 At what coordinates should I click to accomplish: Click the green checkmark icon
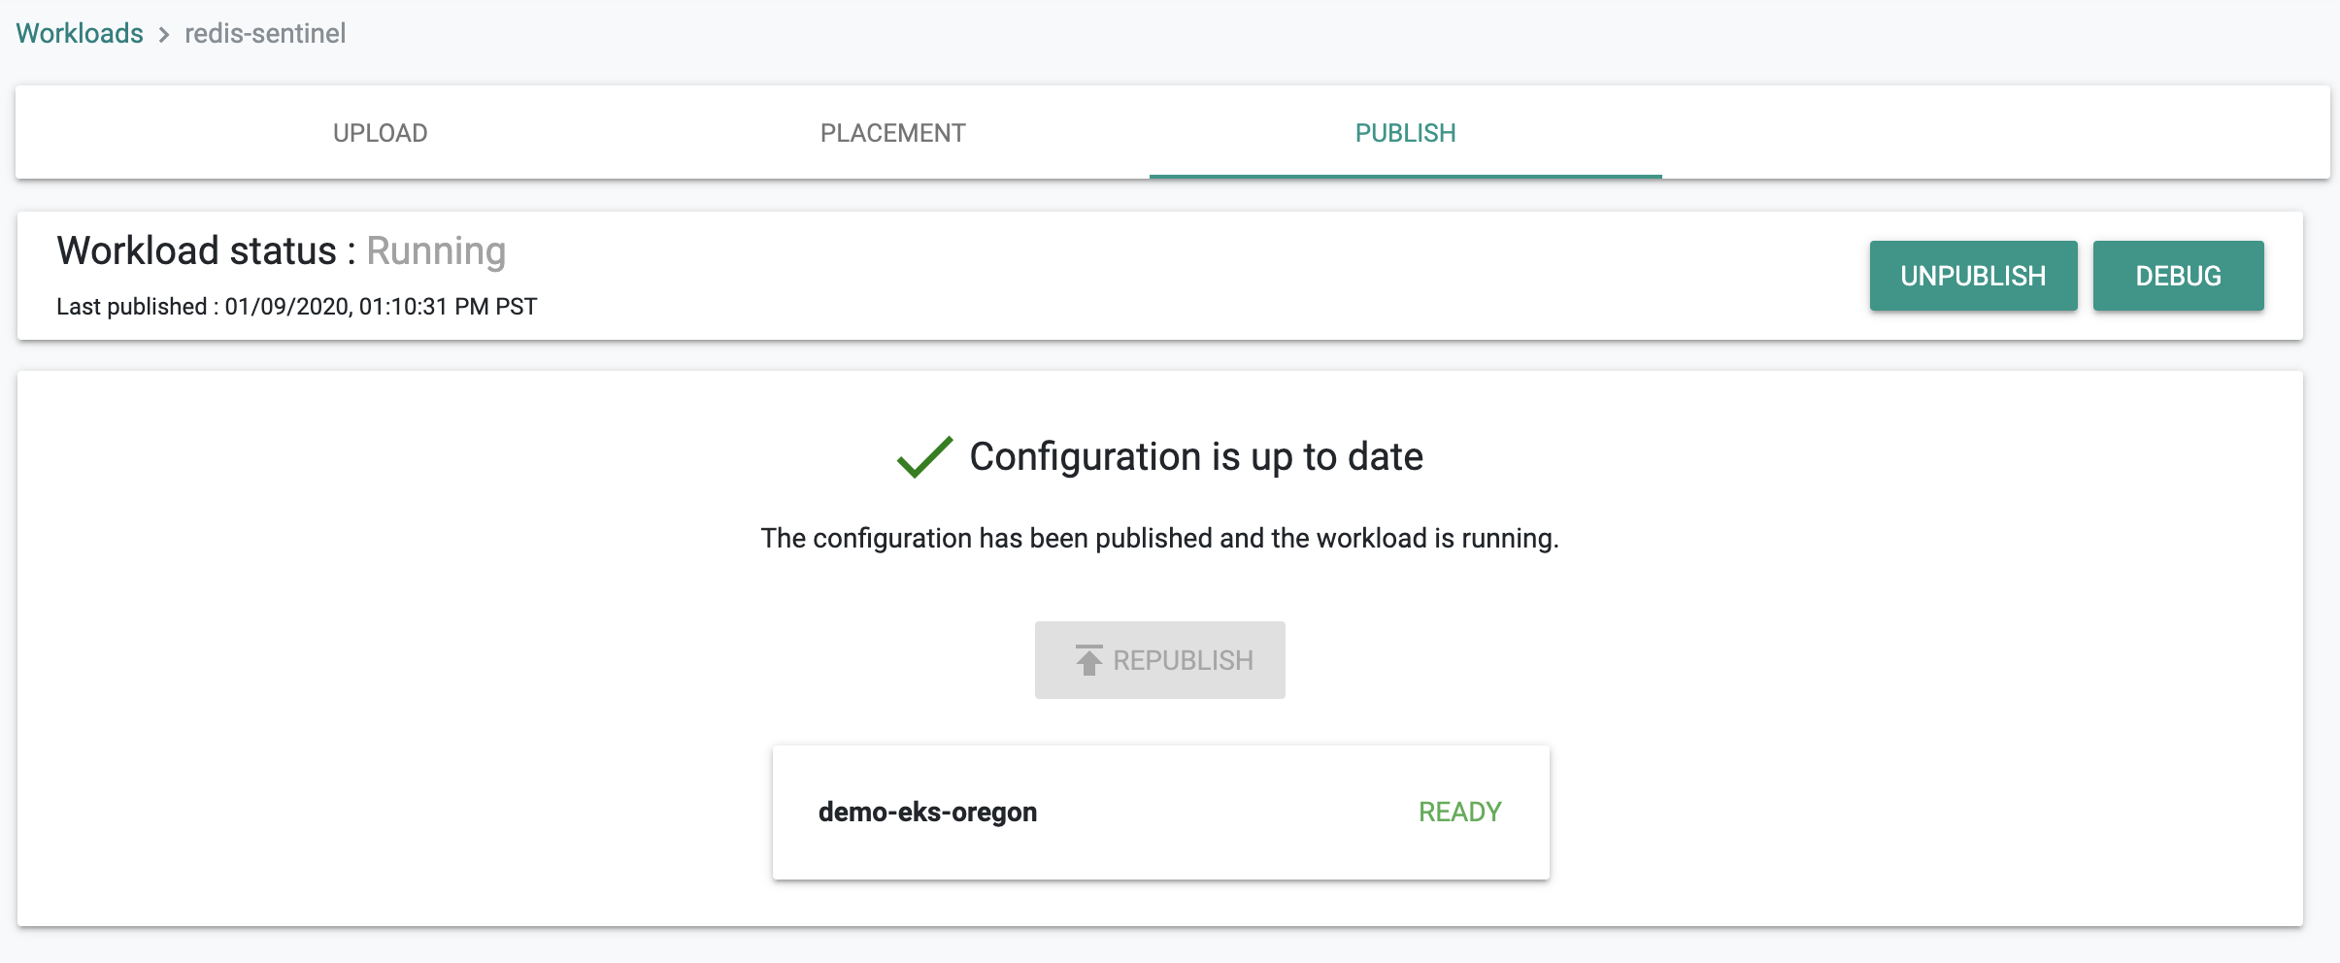(x=924, y=457)
